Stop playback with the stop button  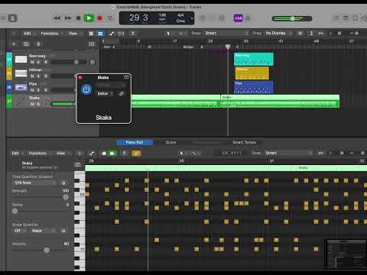(x=79, y=18)
